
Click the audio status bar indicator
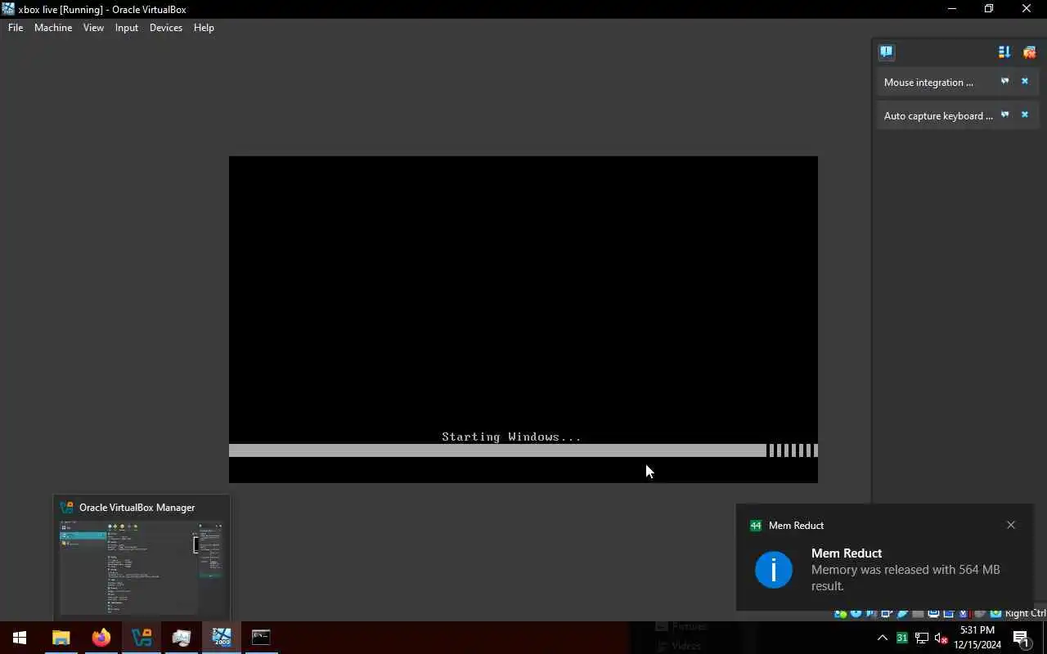coord(871,614)
